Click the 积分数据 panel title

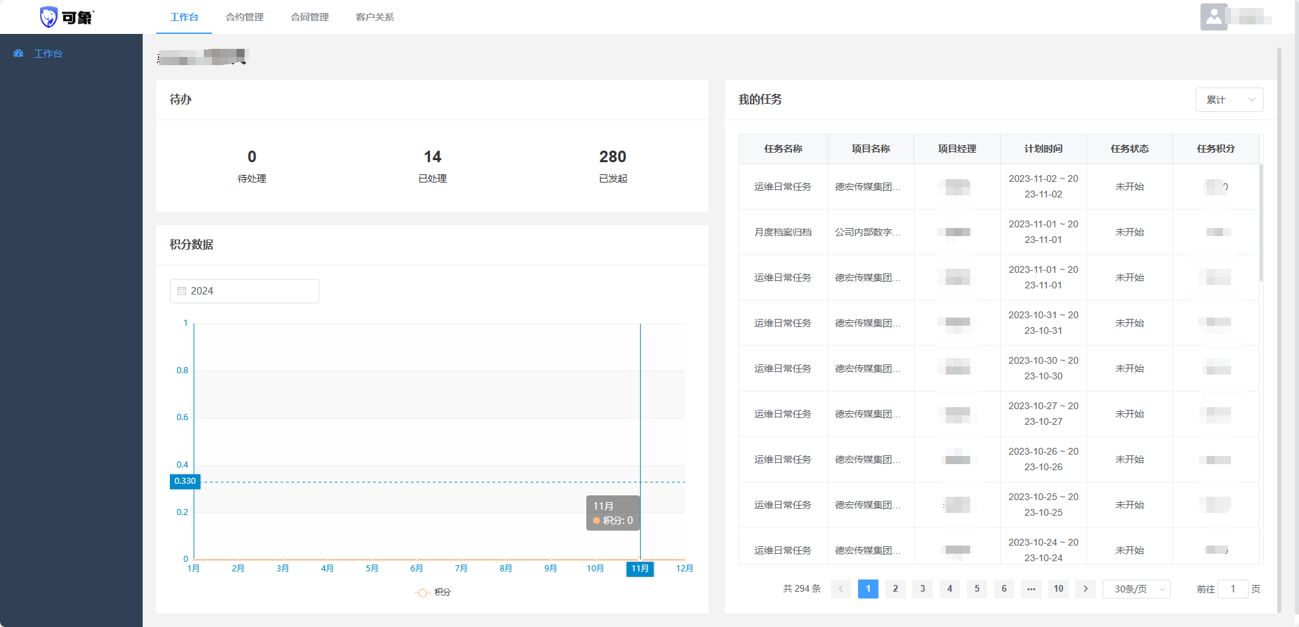click(192, 244)
